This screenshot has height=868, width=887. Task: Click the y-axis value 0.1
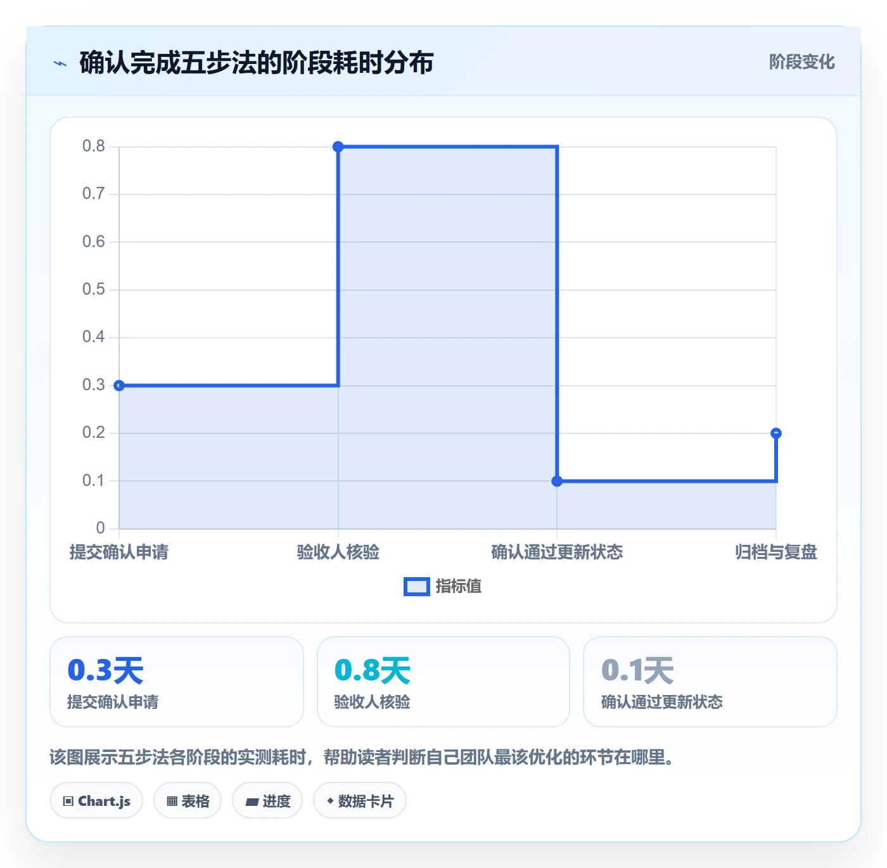94,481
